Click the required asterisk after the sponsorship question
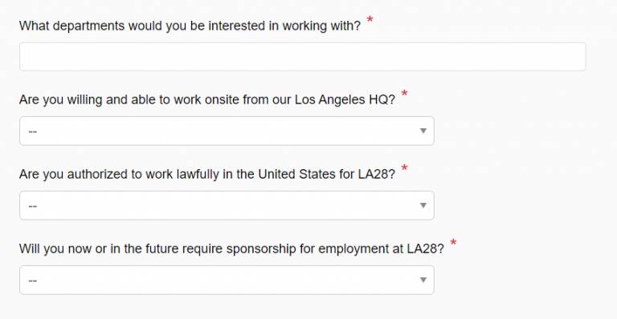617x319 pixels. coord(453,243)
